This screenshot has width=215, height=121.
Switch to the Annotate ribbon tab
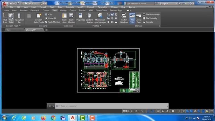click(24, 10)
